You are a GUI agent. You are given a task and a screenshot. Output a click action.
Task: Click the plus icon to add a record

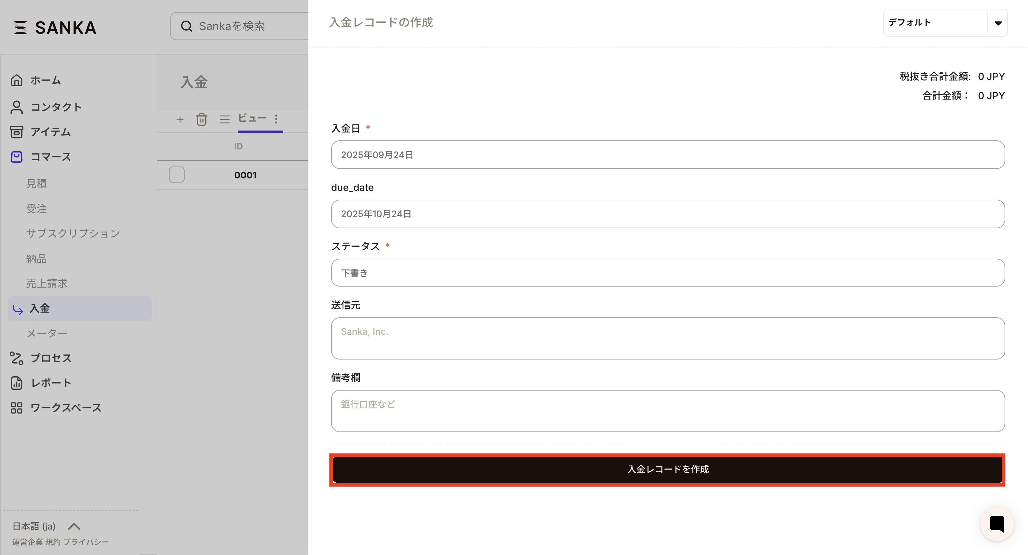[180, 119]
